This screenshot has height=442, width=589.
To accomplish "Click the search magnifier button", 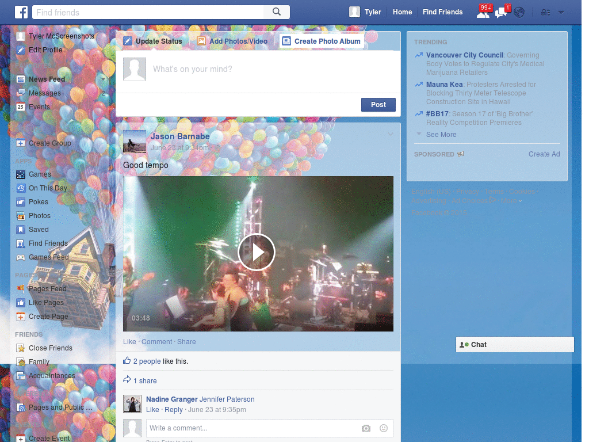I will [x=277, y=12].
